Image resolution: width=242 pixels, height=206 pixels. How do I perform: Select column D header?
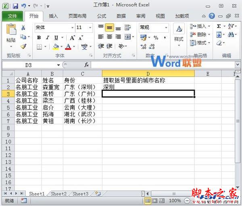148,74
